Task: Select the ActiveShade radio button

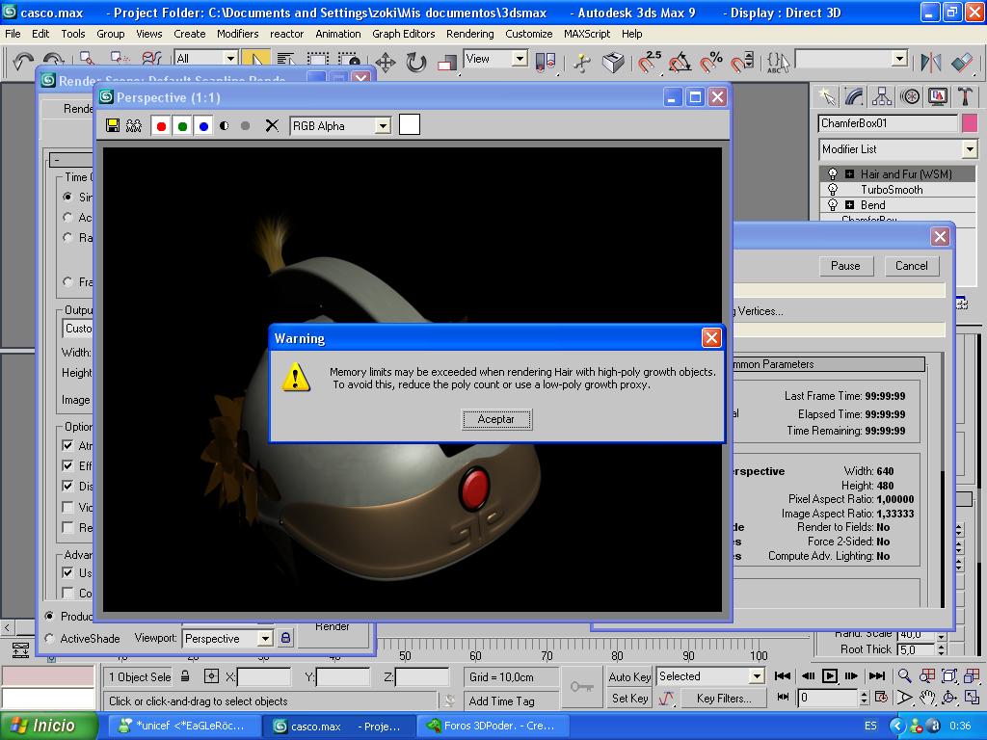Action: (50, 638)
